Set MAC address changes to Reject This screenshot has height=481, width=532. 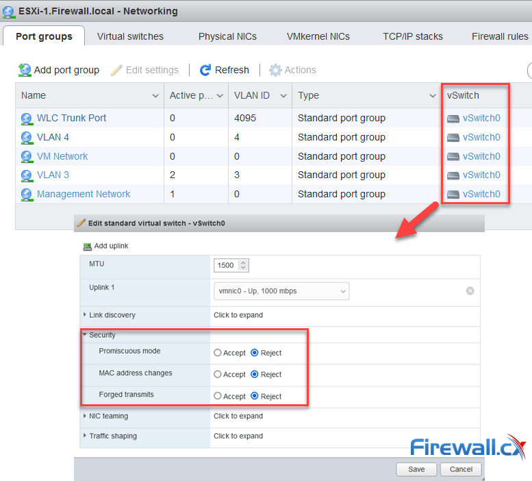[x=255, y=374]
